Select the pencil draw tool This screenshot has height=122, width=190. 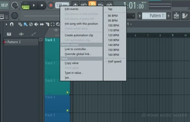tap(20, 24)
